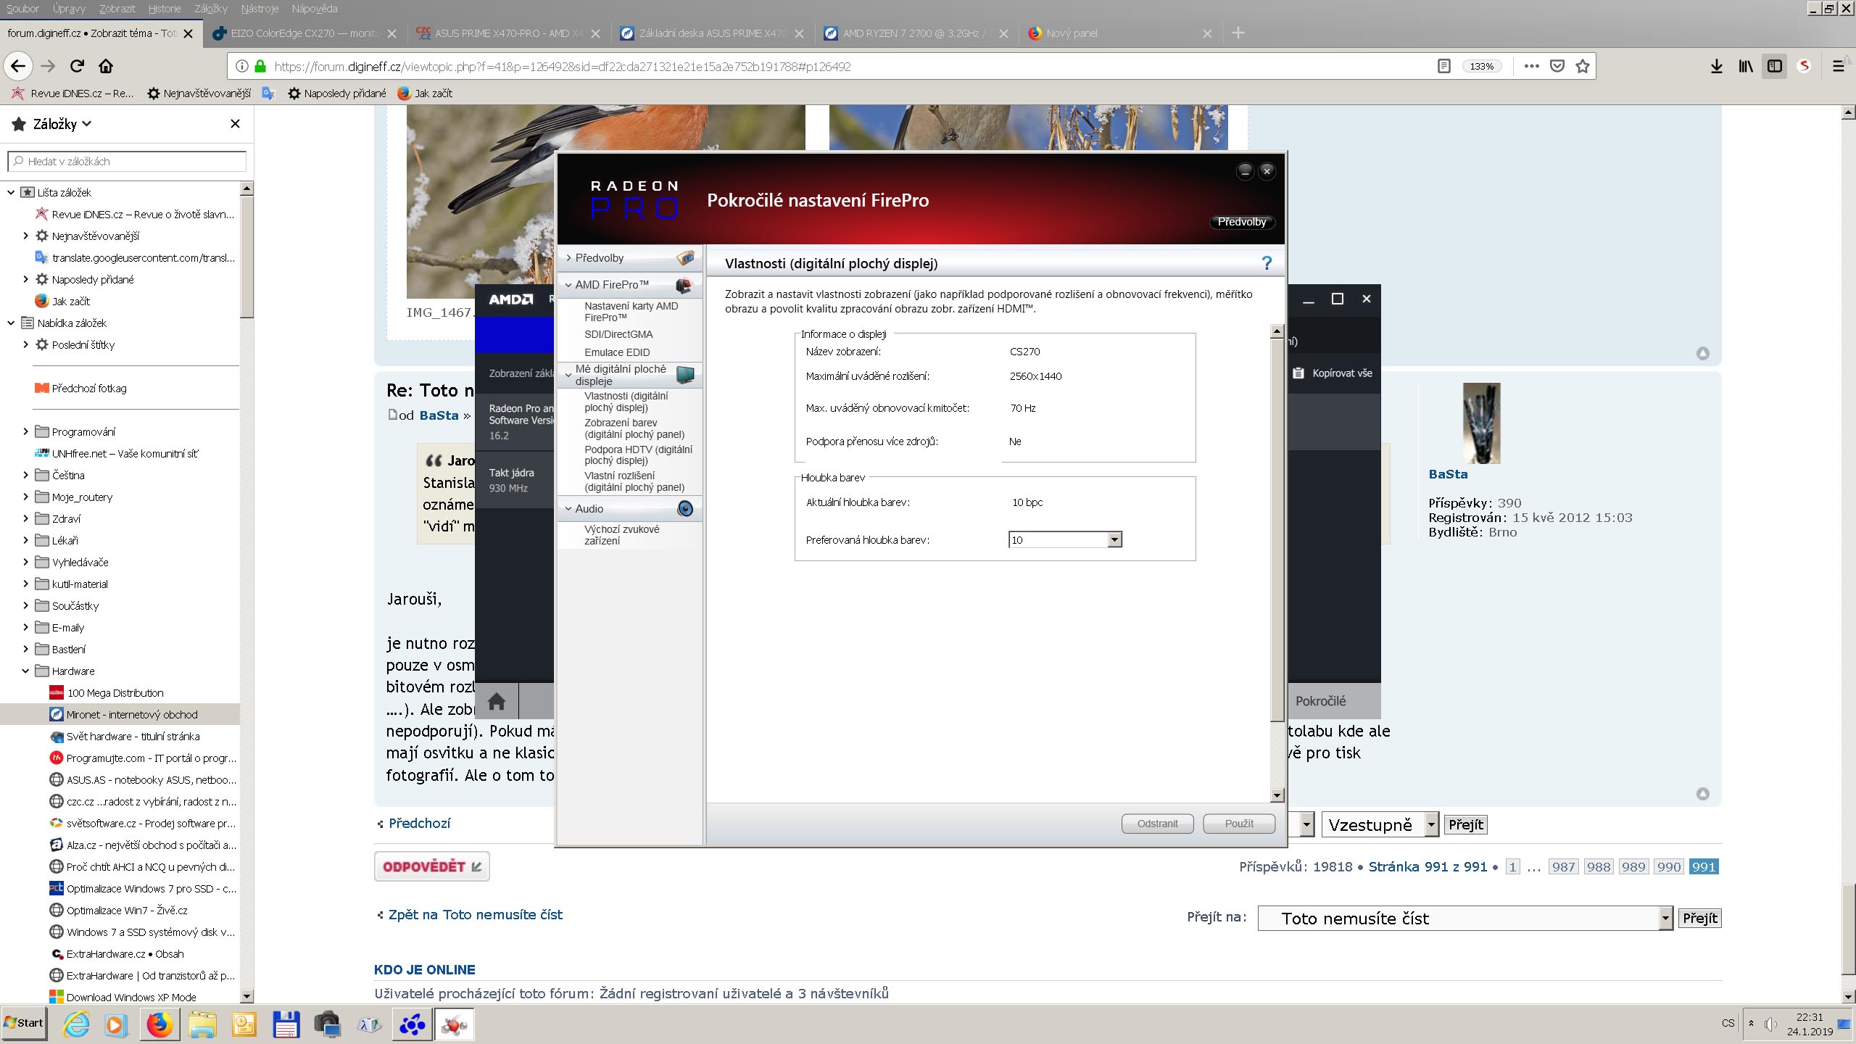This screenshot has height=1044, width=1856.
Task: Click the AMD home icon
Action: pos(497,701)
